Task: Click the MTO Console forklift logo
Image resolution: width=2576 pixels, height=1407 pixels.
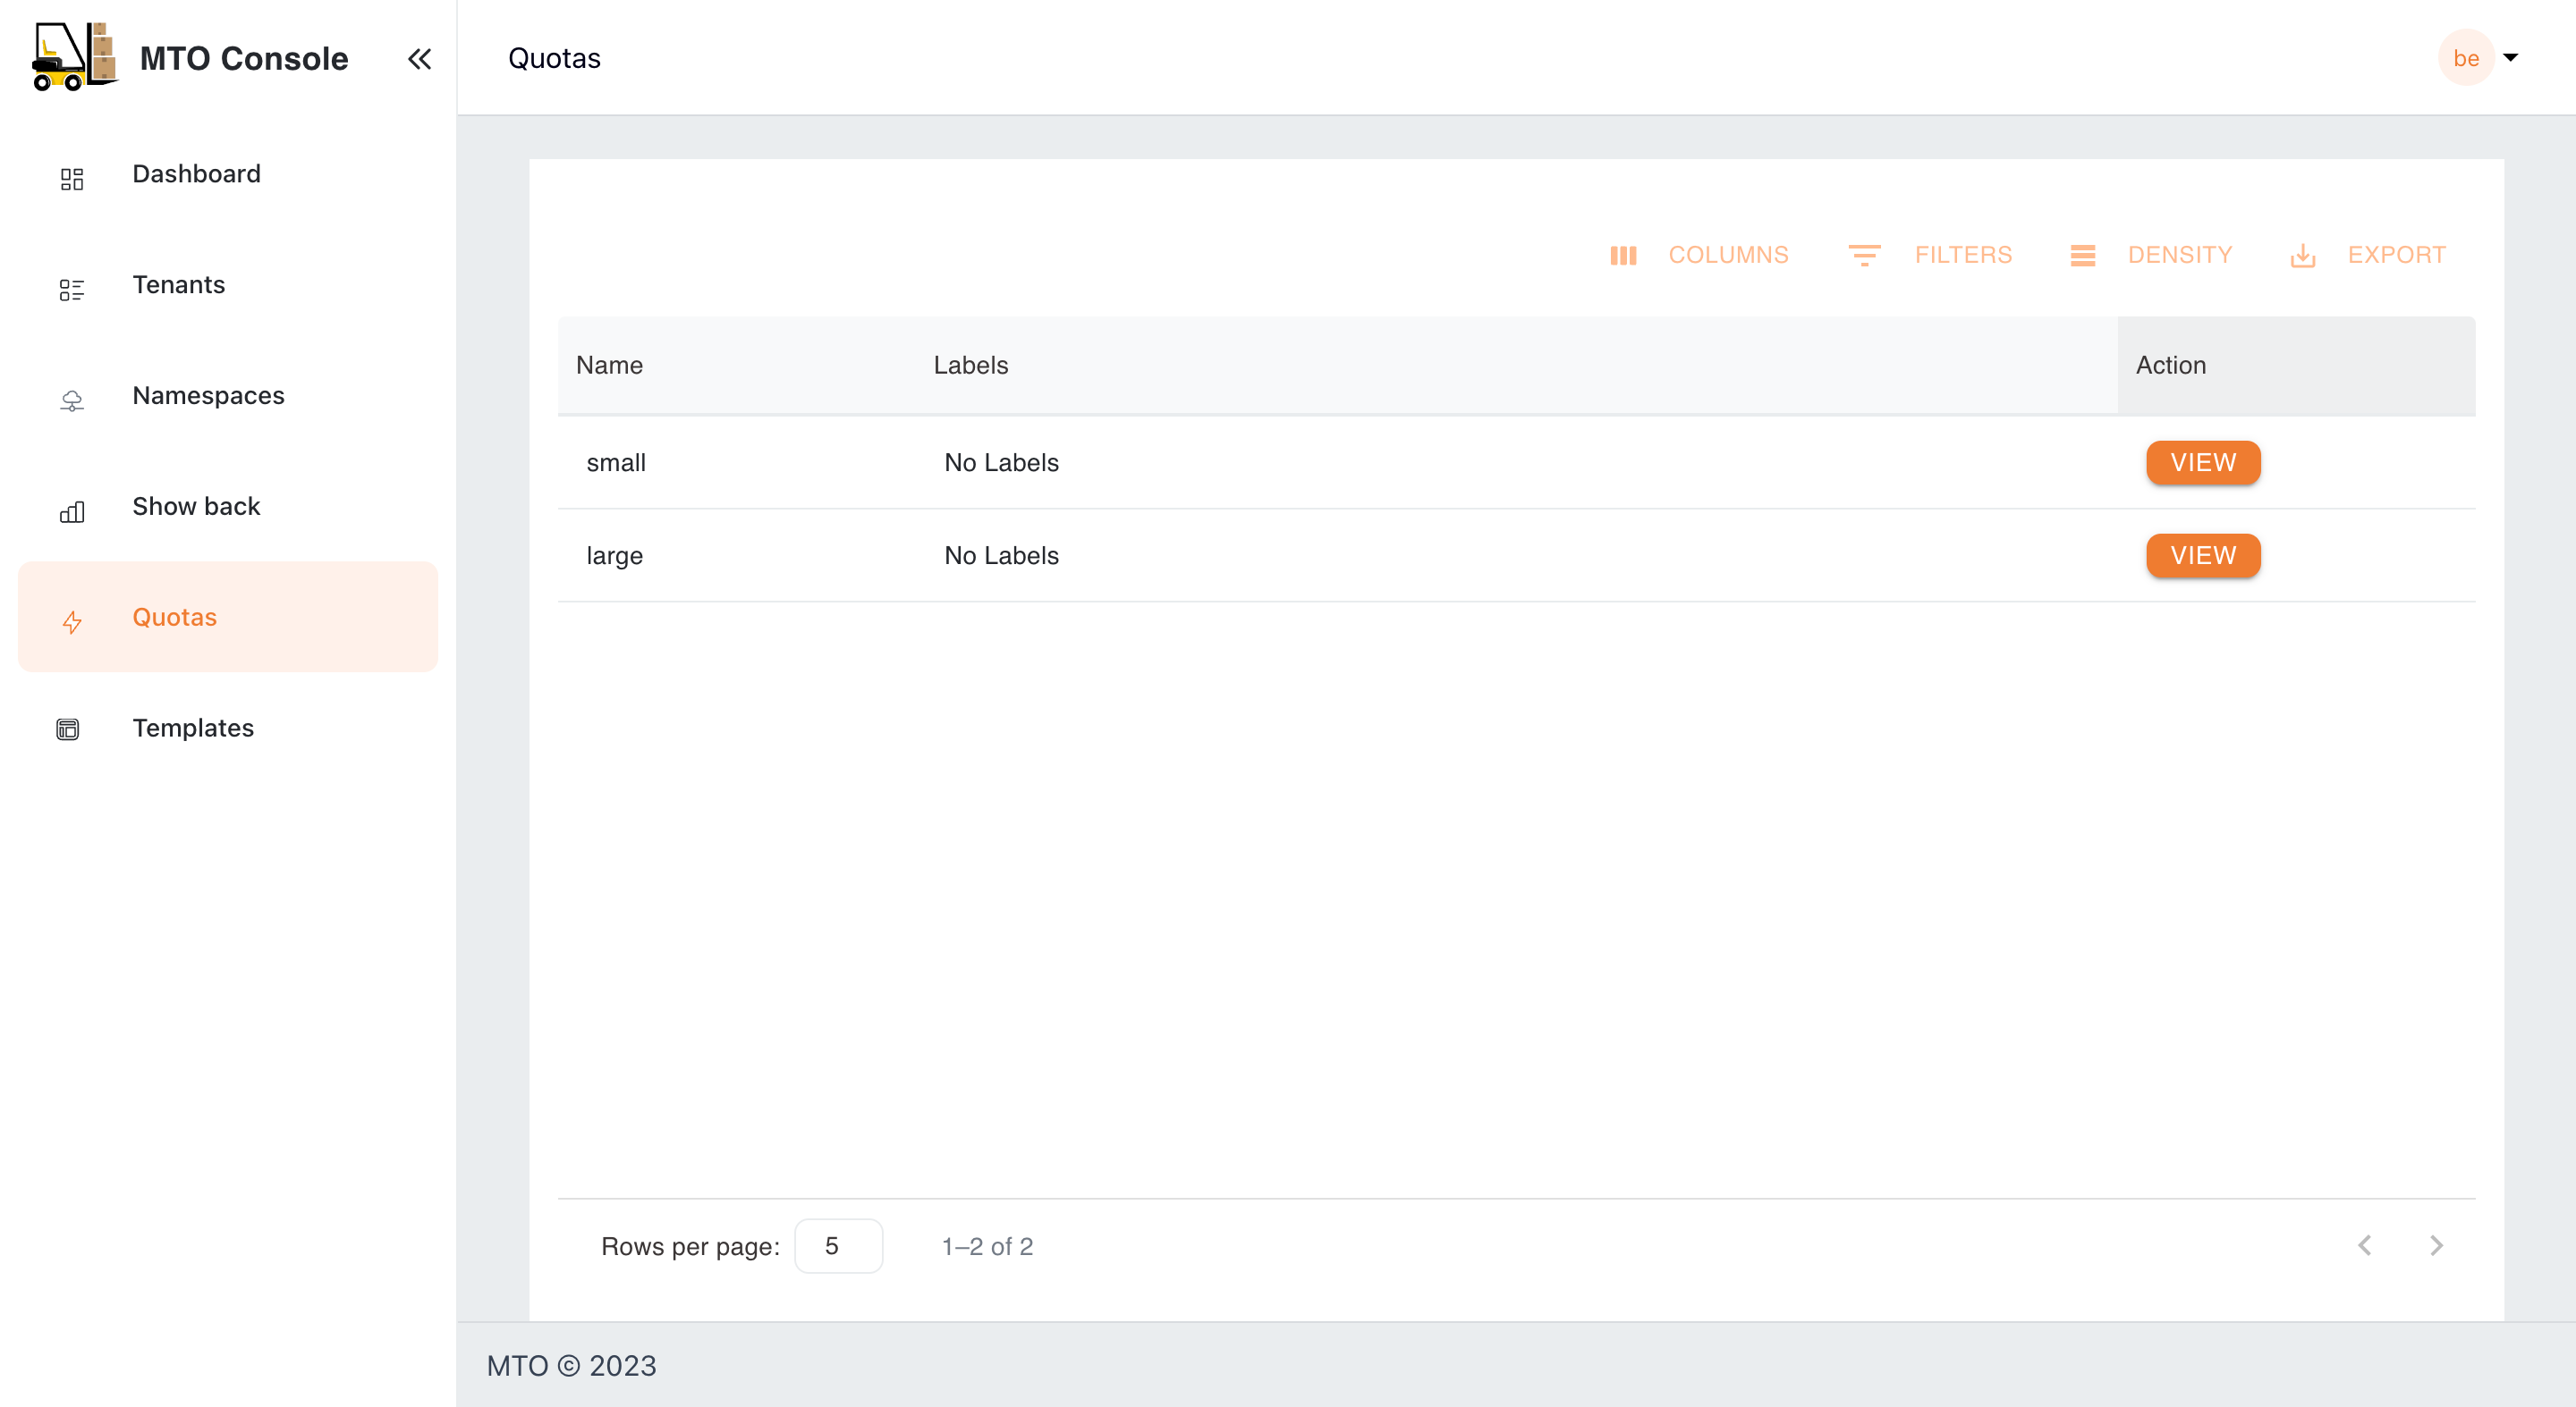Action: coord(75,57)
